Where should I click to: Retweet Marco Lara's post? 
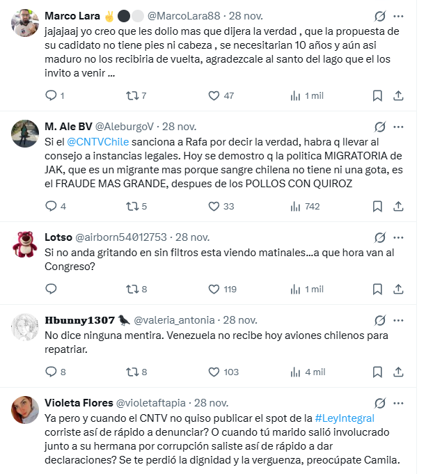(132, 95)
